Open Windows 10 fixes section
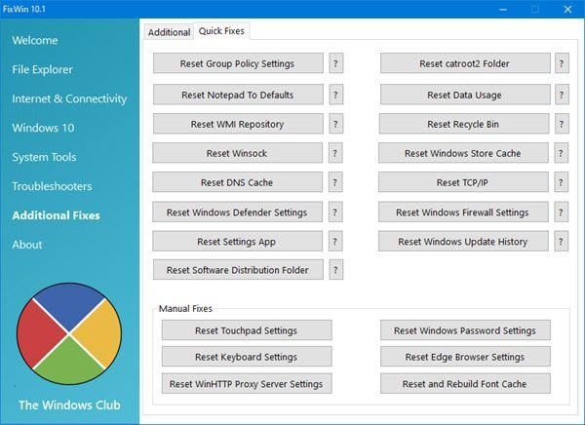The width and height of the screenshot is (585, 425). point(43,128)
